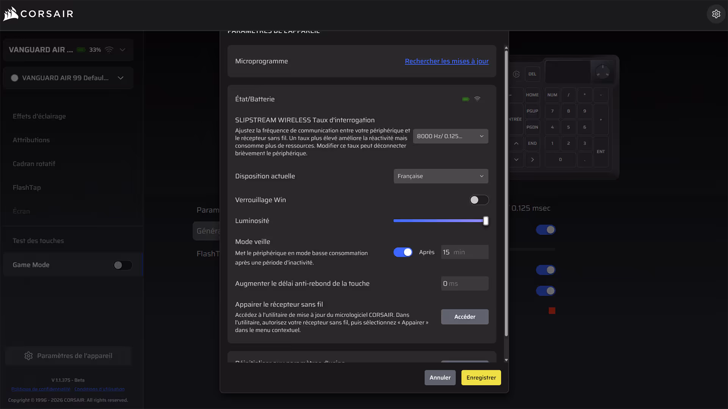
Task: Select the numpad 7 key on preview
Action: (x=552, y=111)
